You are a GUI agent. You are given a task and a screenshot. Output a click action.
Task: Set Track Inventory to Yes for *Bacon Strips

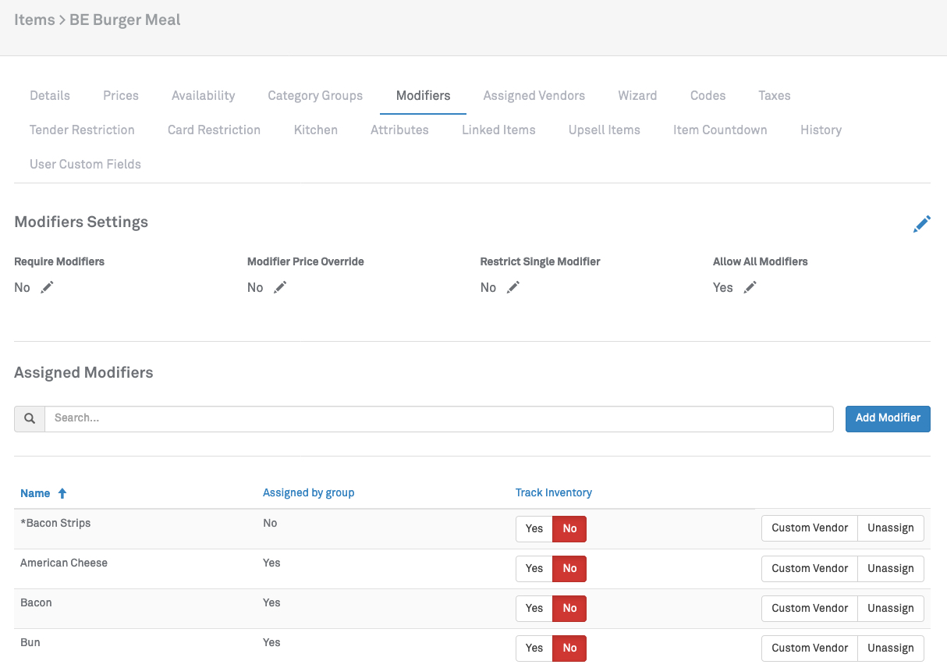[x=534, y=528]
